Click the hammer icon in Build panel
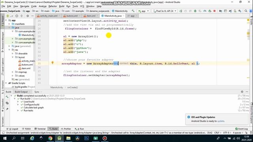This screenshot has height=142, width=253. pos(7,97)
